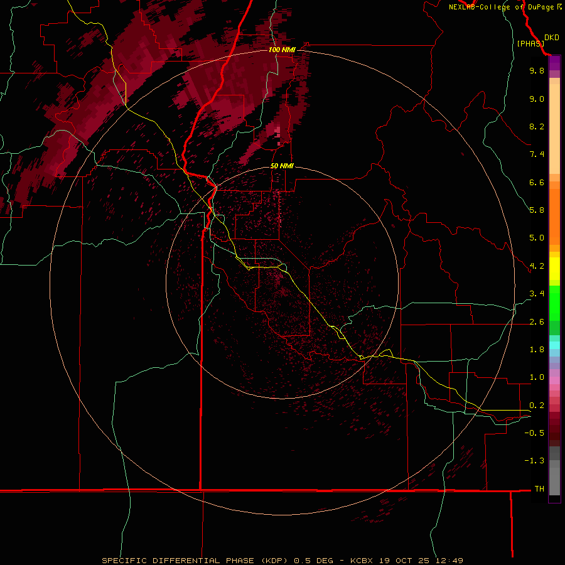The width and height of the screenshot is (565, 565).
Task: Pick the peach band of the color bar
Action: [554, 129]
